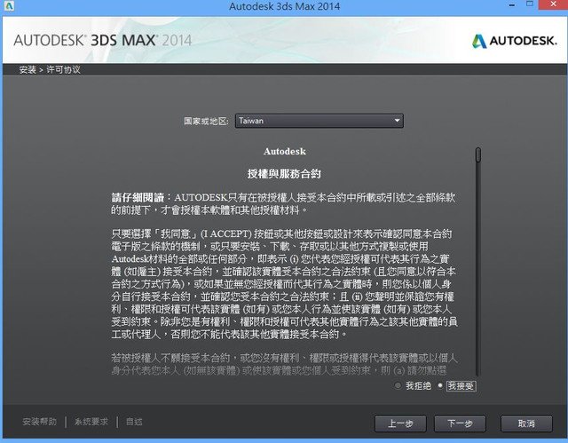
Task: Click the license agreement scrollbar thumb
Action: pyautogui.click(x=478, y=154)
